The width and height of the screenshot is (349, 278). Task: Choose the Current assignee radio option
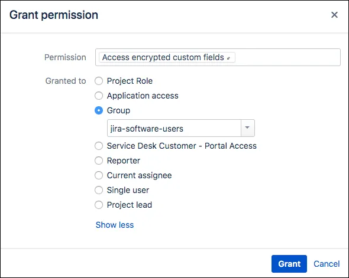(99, 175)
